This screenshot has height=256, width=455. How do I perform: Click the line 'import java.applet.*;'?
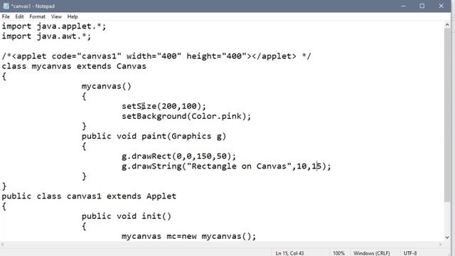point(54,26)
